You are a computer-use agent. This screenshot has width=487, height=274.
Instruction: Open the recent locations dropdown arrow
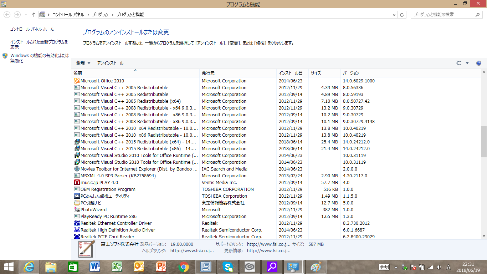(26, 15)
